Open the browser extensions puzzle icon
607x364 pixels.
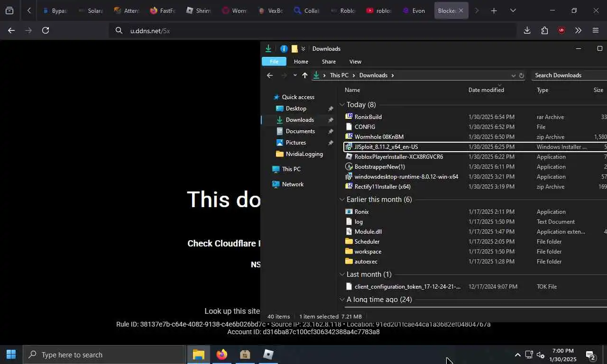[x=544, y=30]
